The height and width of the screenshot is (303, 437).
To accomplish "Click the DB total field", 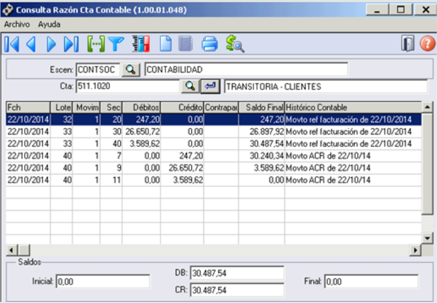I will [x=237, y=273].
